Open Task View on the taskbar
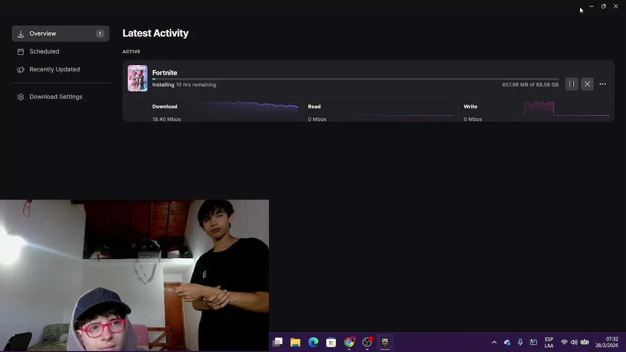The height and width of the screenshot is (352, 626). tap(277, 342)
